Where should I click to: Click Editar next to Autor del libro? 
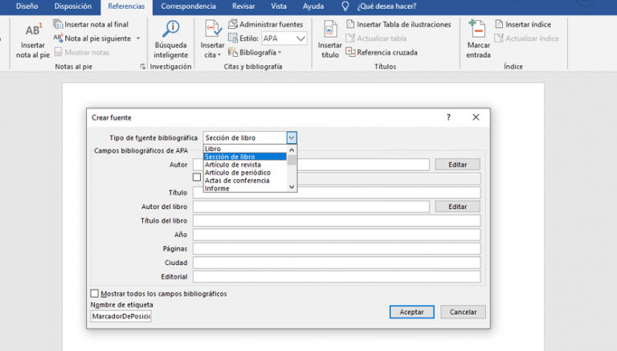(x=457, y=206)
